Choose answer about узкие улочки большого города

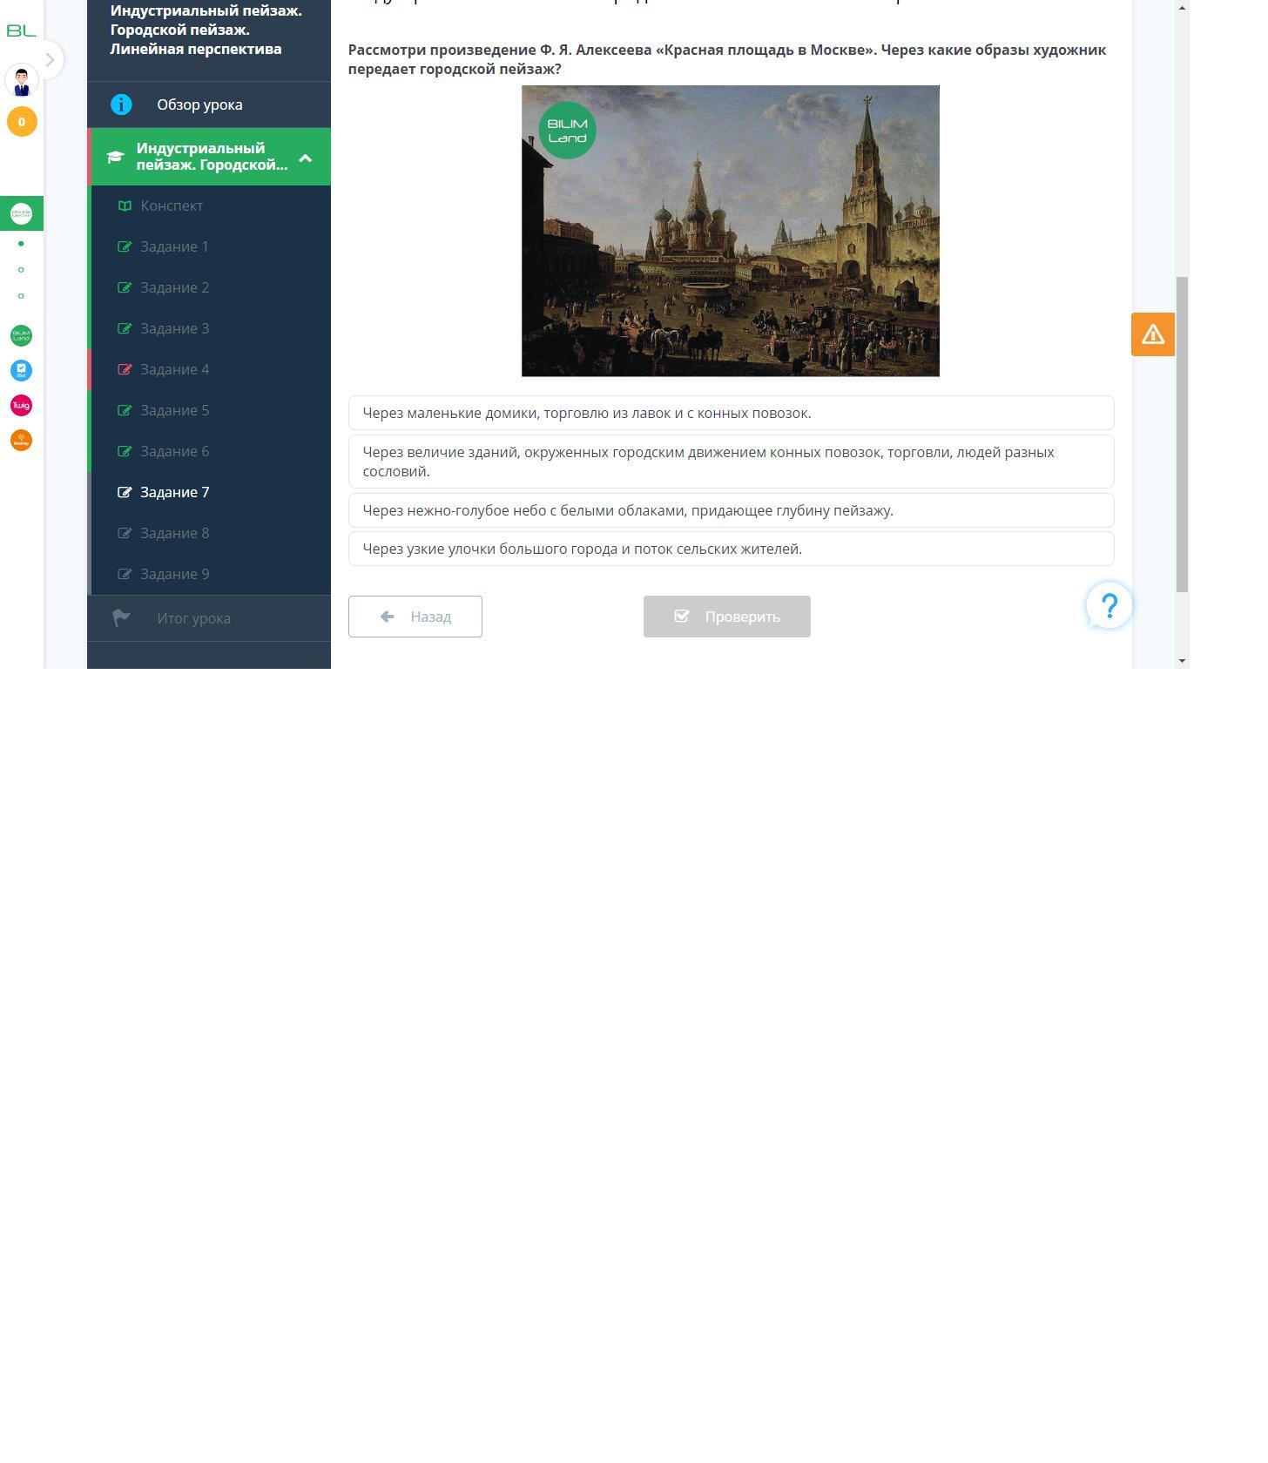pyautogui.click(x=732, y=549)
